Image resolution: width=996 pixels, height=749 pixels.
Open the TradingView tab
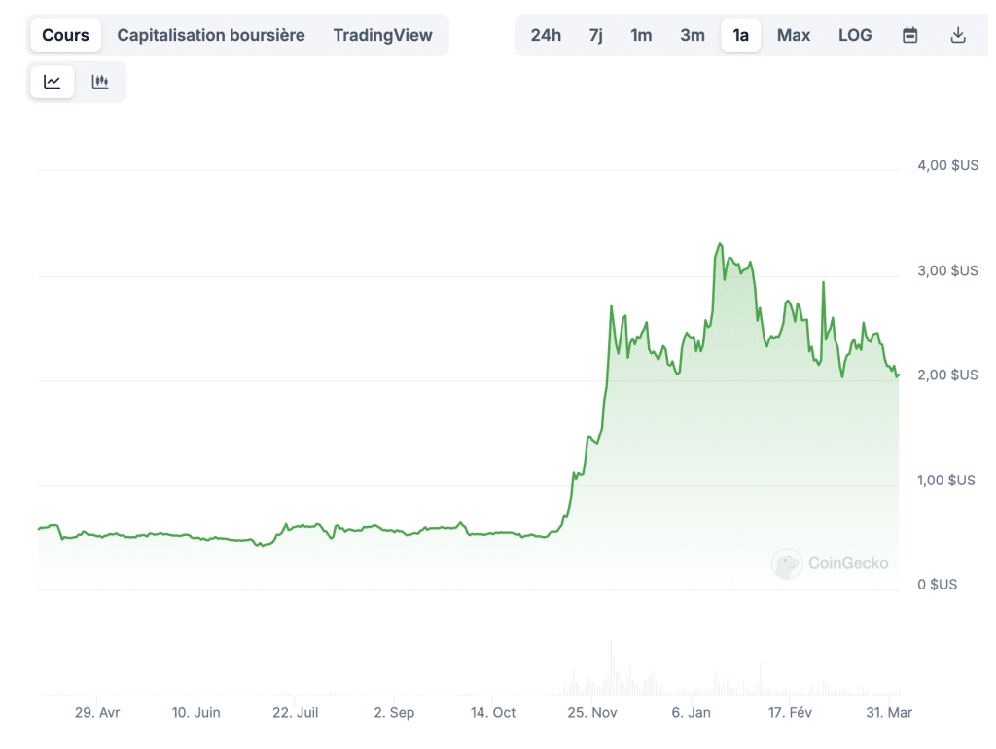pyautogui.click(x=382, y=35)
